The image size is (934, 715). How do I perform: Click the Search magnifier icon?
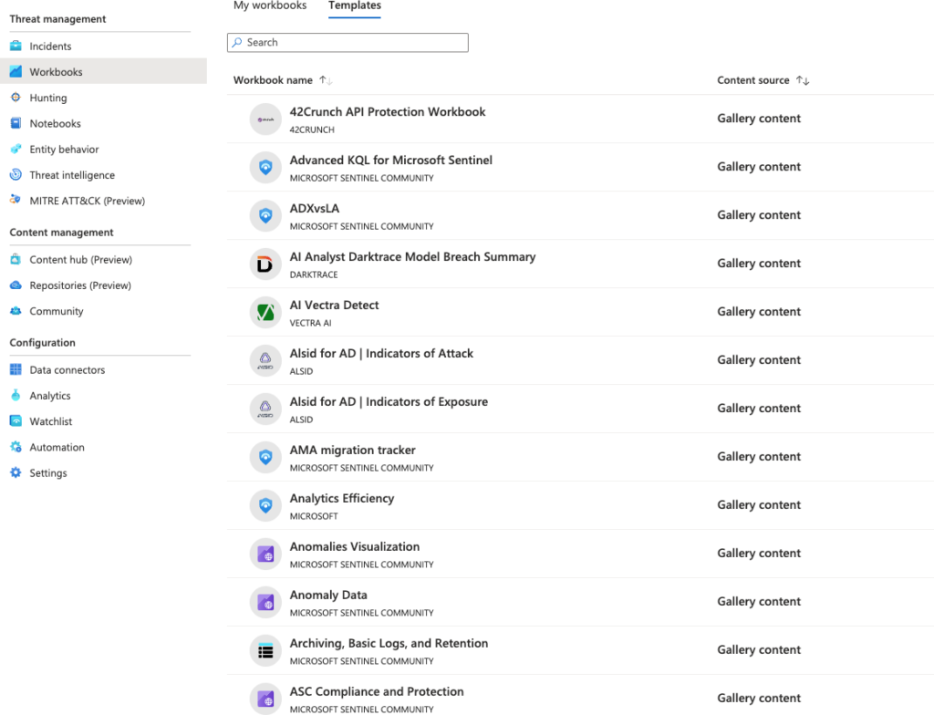(x=237, y=42)
